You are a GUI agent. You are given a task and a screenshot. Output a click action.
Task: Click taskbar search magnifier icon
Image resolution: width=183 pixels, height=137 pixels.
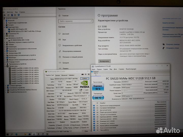(x=12, y=134)
